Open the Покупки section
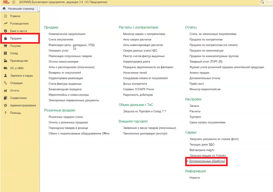The height and width of the screenshot is (192, 273). (15, 46)
